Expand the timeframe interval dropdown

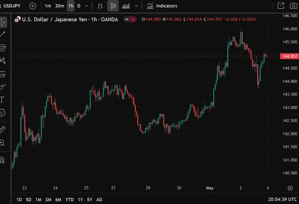[86, 6]
